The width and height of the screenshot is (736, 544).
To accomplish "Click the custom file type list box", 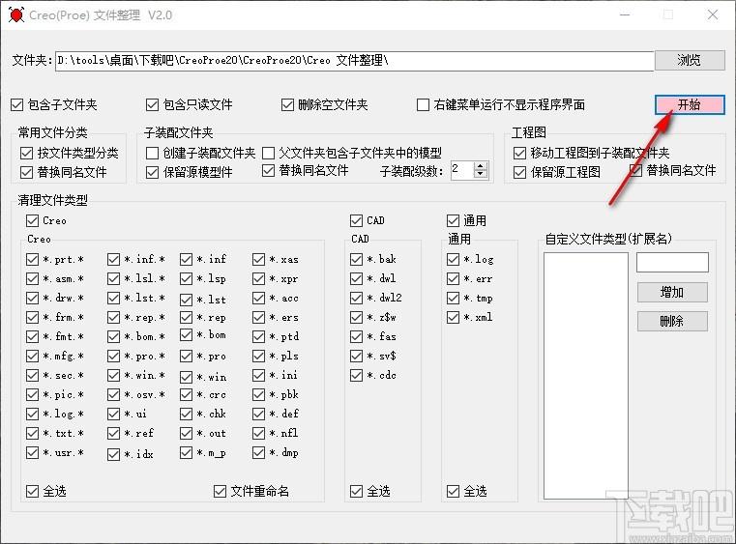I will click(586, 376).
